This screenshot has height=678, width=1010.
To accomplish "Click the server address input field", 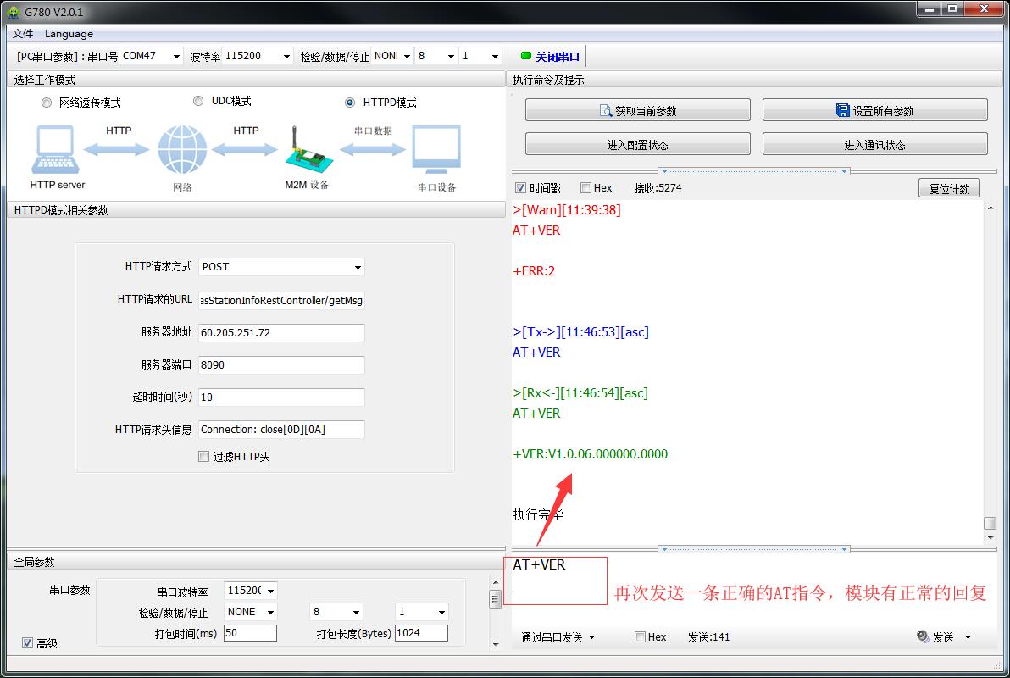I will [281, 333].
